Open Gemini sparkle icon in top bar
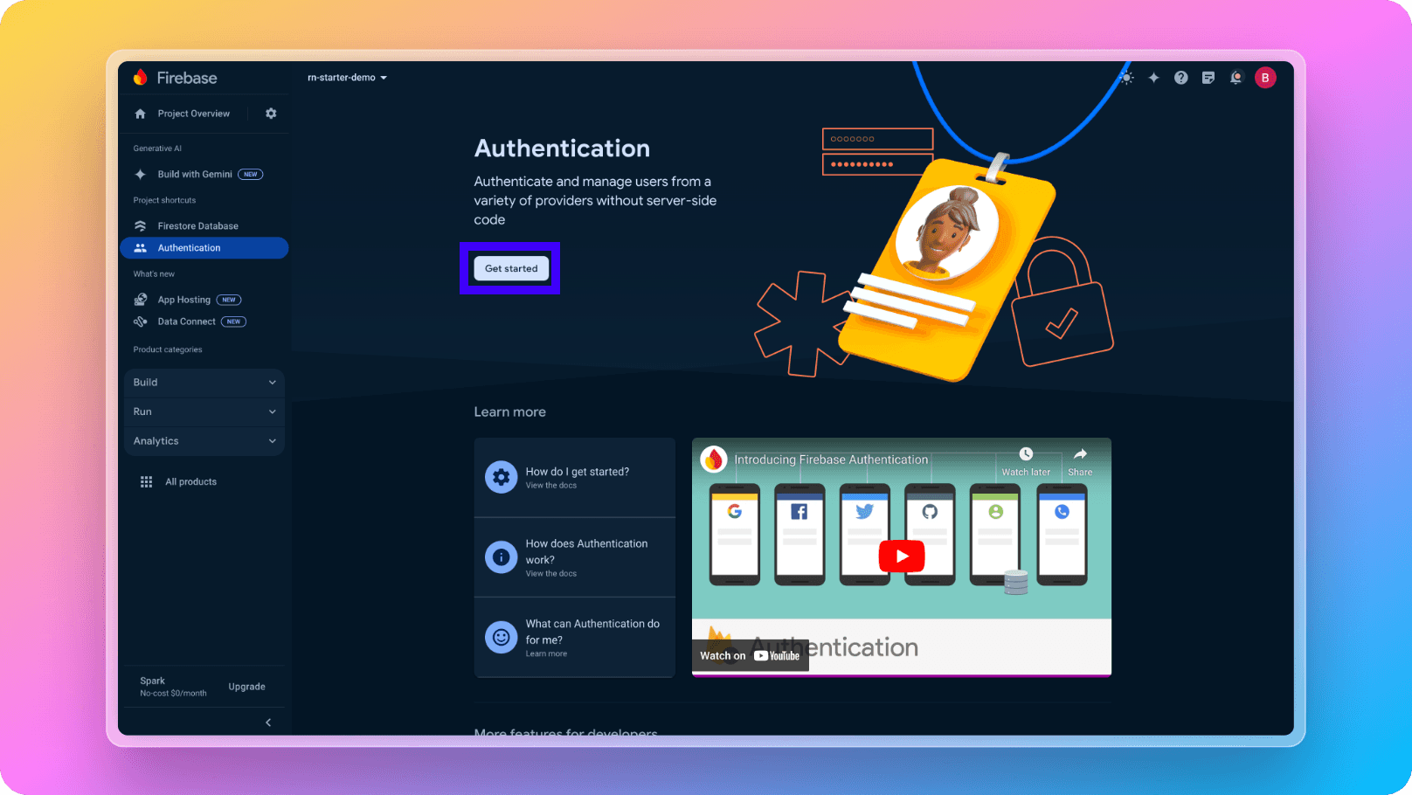The height and width of the screenshot is (795, 1412). pyautogui.click(x=1154, y=78)
